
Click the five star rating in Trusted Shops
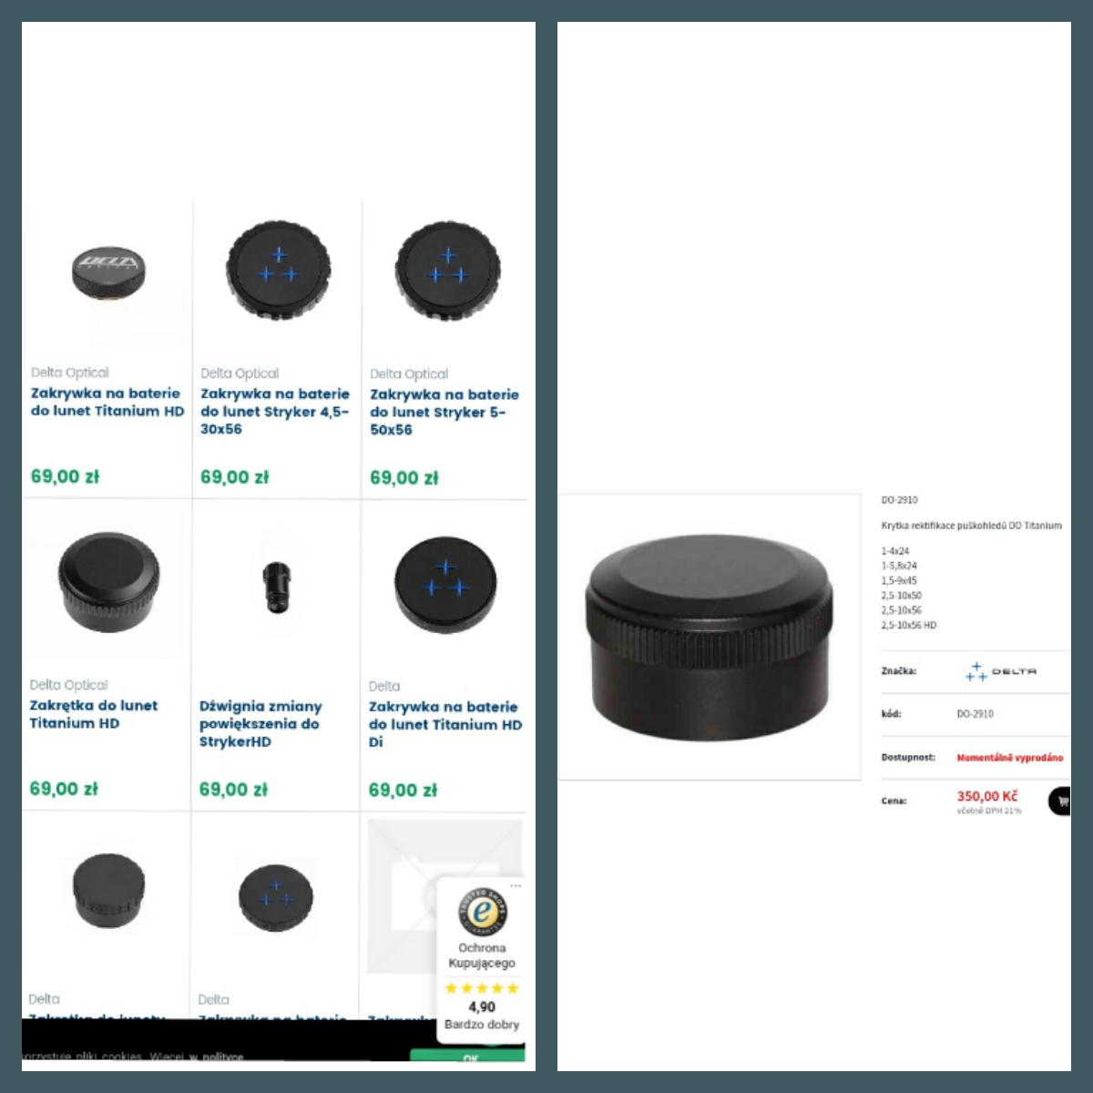click(x=482, y=988)
